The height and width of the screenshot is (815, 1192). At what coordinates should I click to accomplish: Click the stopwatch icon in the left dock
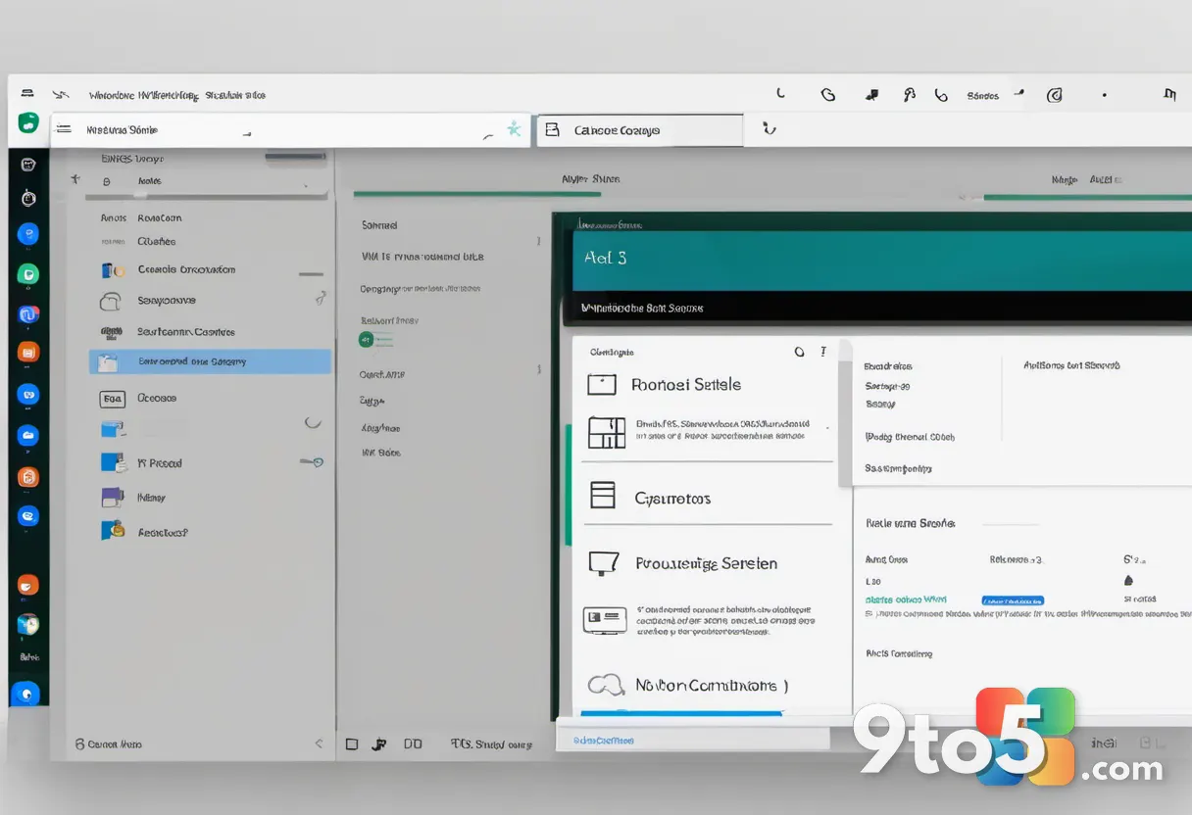click(x=28, y=197)
